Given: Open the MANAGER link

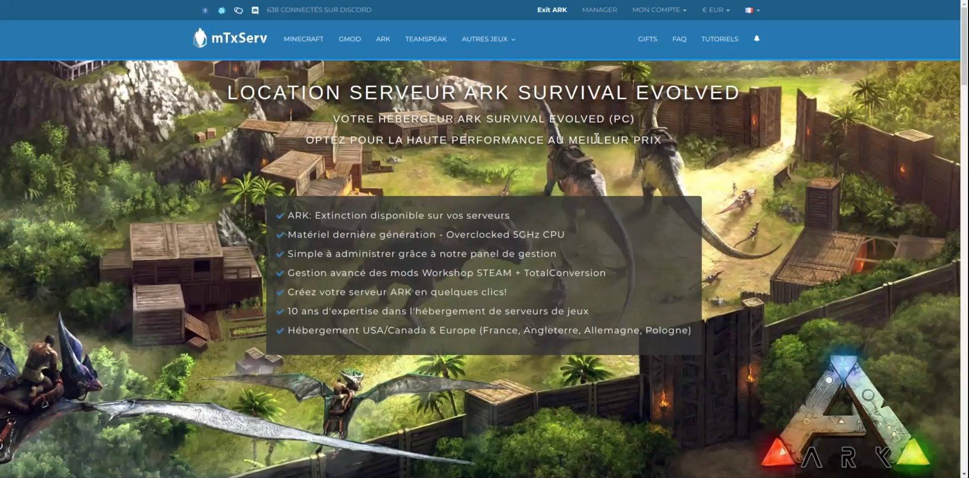Looking at the screenshot, I should [x=600, y=10].
